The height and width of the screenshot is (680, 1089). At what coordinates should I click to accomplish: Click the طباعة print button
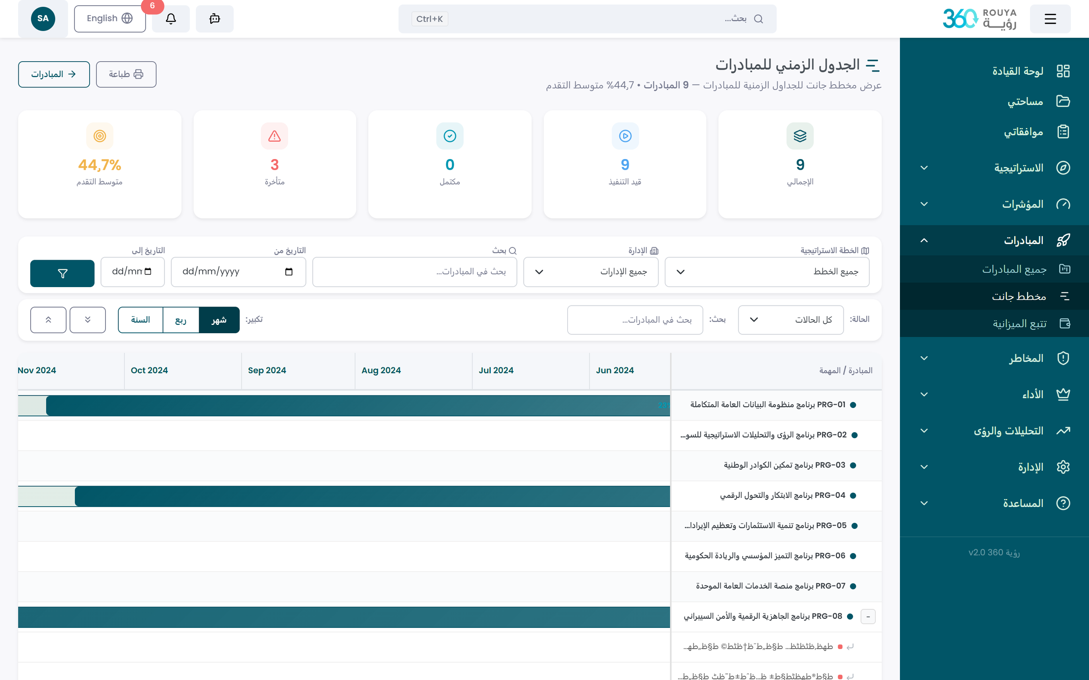[126, 74]
